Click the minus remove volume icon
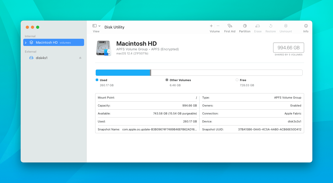Viewport: 333px width, 183px height. tap(218, 26)
